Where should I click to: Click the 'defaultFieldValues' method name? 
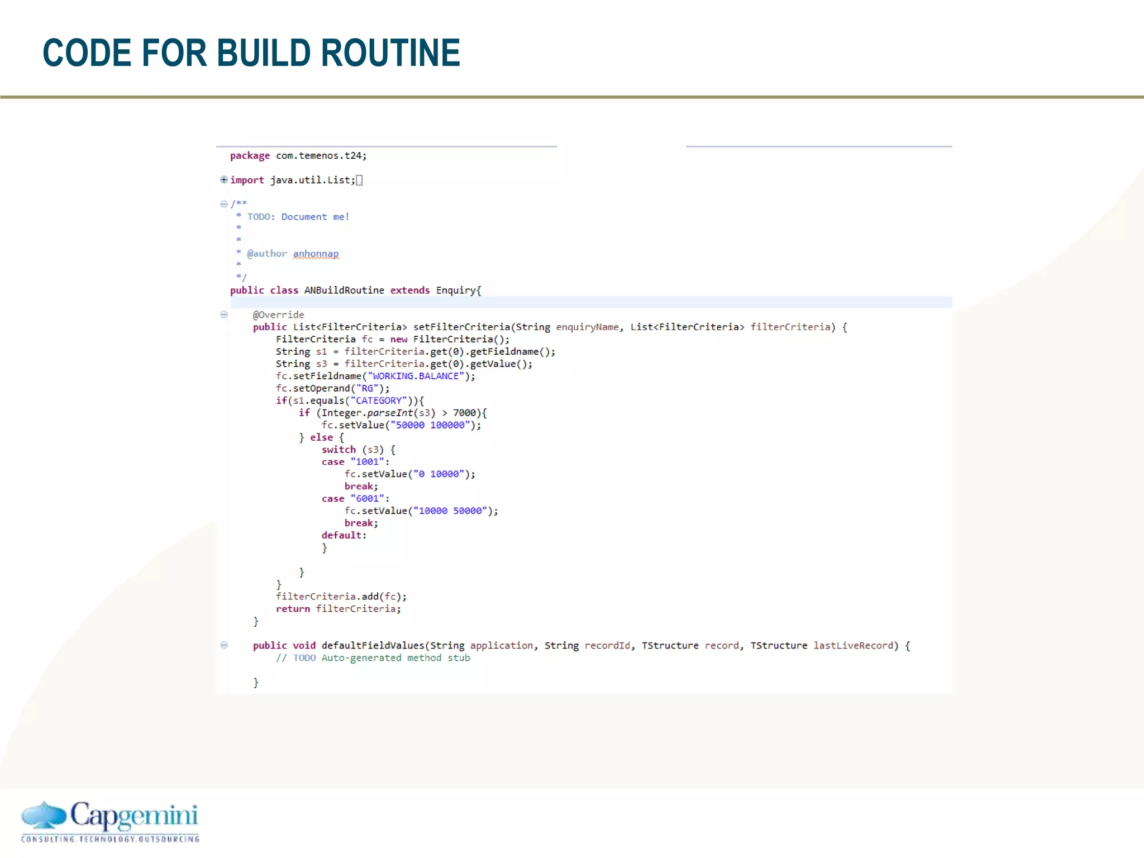(373, 645)
